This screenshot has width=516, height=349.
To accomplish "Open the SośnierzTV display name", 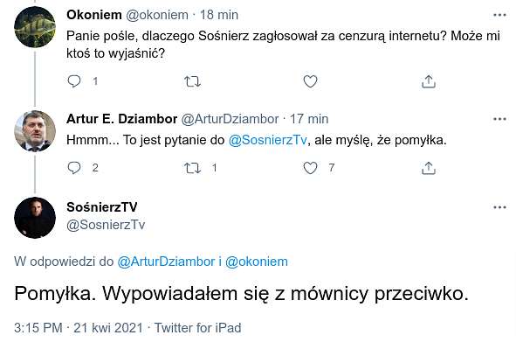I will point(102,207).
